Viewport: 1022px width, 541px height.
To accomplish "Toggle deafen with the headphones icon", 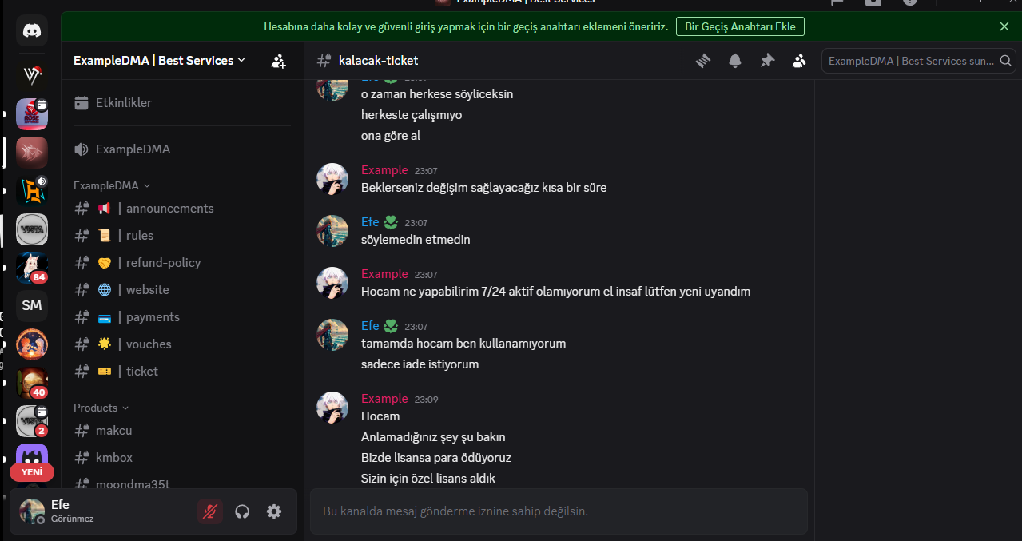I will (242, 511).
